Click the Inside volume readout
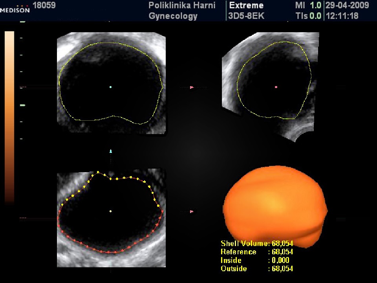Viewport: 377px width, 283px height. pyautogui.click(x=257, y=261)
